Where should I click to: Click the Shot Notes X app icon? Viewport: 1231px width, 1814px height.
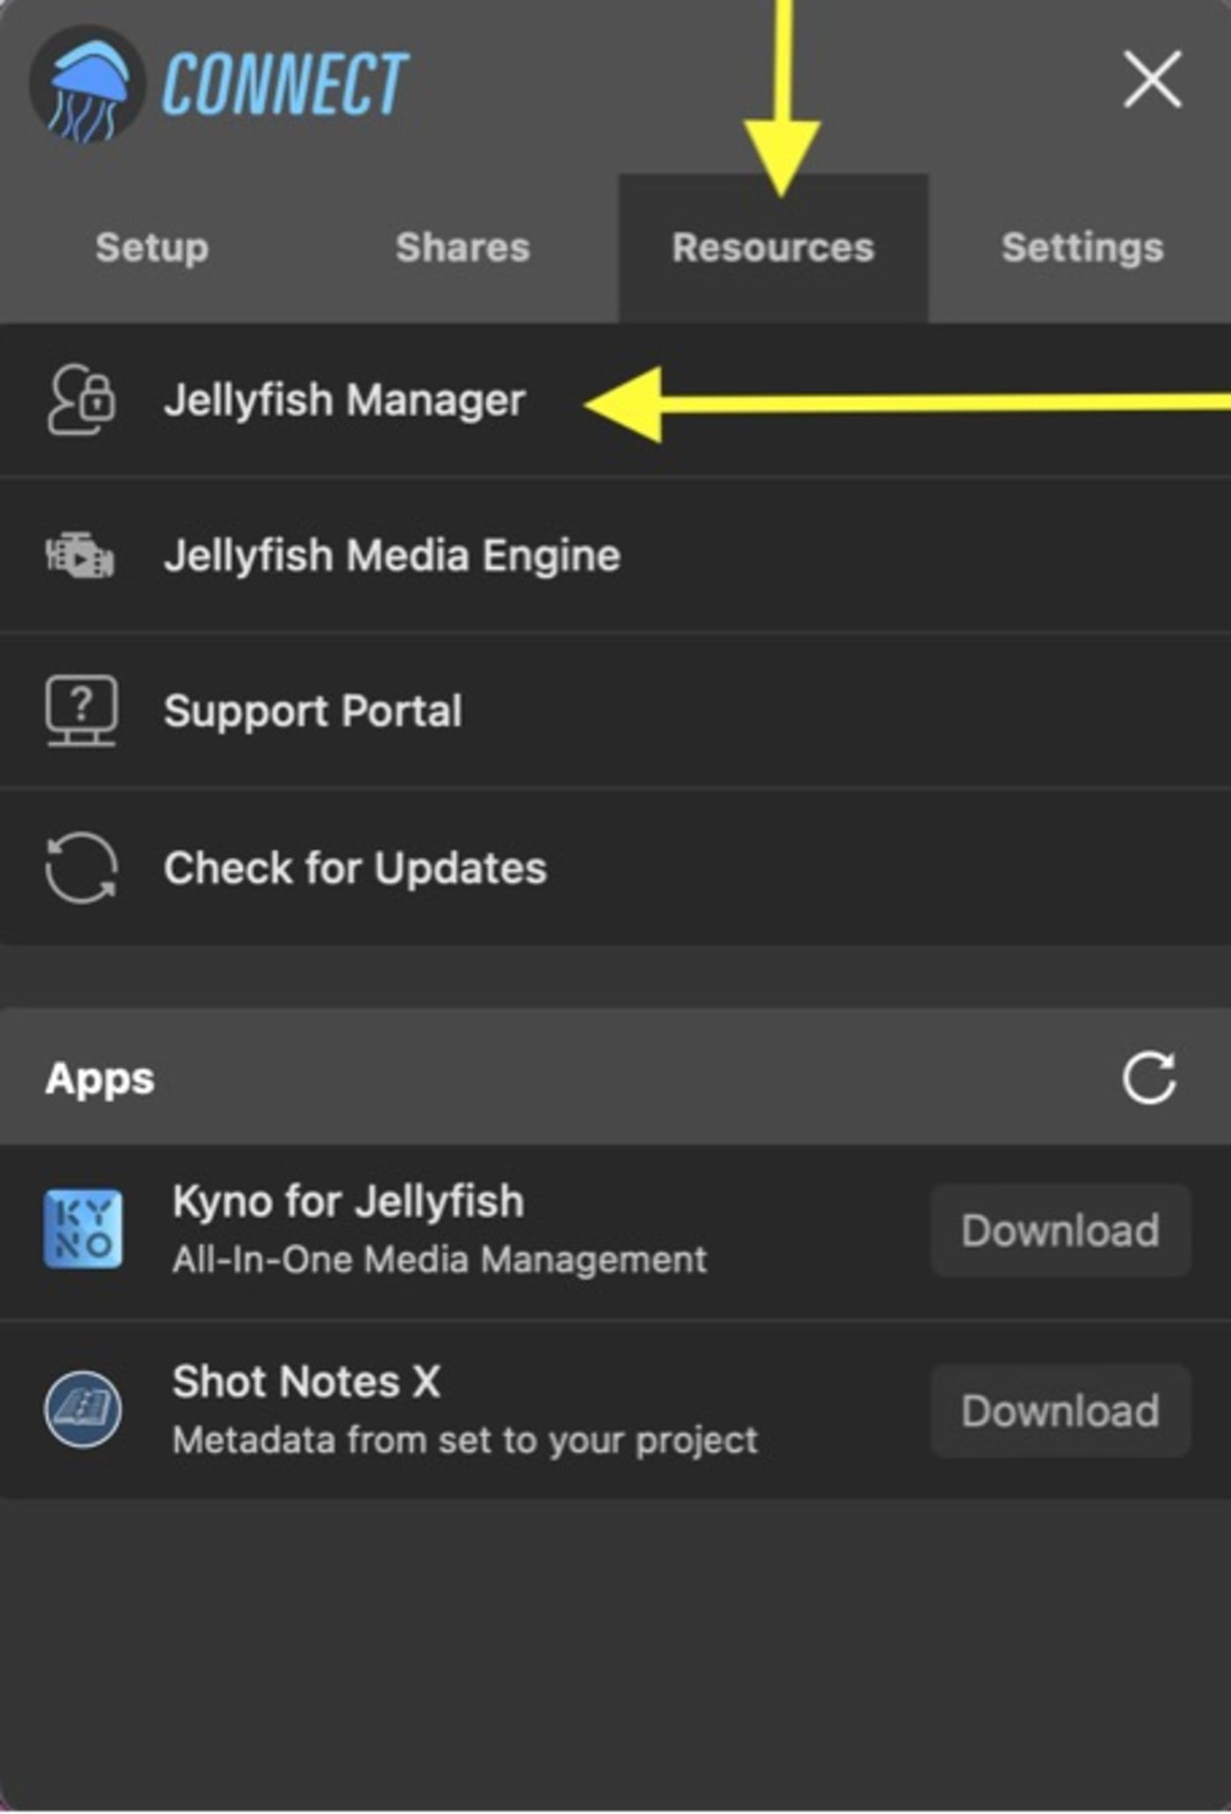(83, 1410)
